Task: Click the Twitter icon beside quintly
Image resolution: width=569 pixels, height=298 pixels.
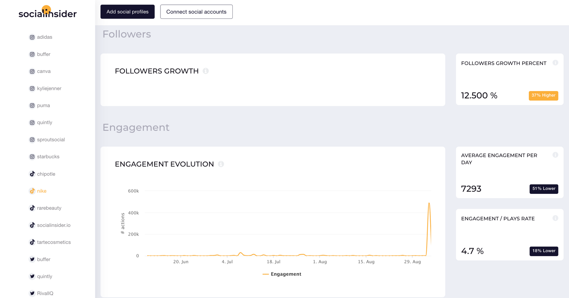Action: coord(32,276)
